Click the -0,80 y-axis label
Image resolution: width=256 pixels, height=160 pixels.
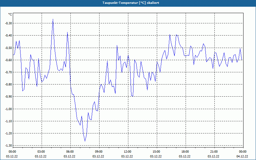point(9,84)
